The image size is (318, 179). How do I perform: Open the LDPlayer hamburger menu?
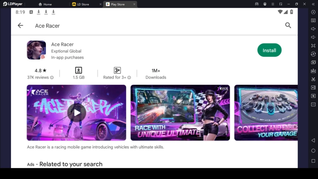tap(273, 4)
